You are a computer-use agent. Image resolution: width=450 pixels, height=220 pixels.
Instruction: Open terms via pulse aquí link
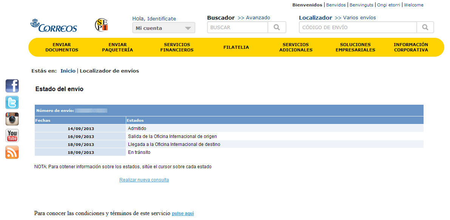point(183,213)
